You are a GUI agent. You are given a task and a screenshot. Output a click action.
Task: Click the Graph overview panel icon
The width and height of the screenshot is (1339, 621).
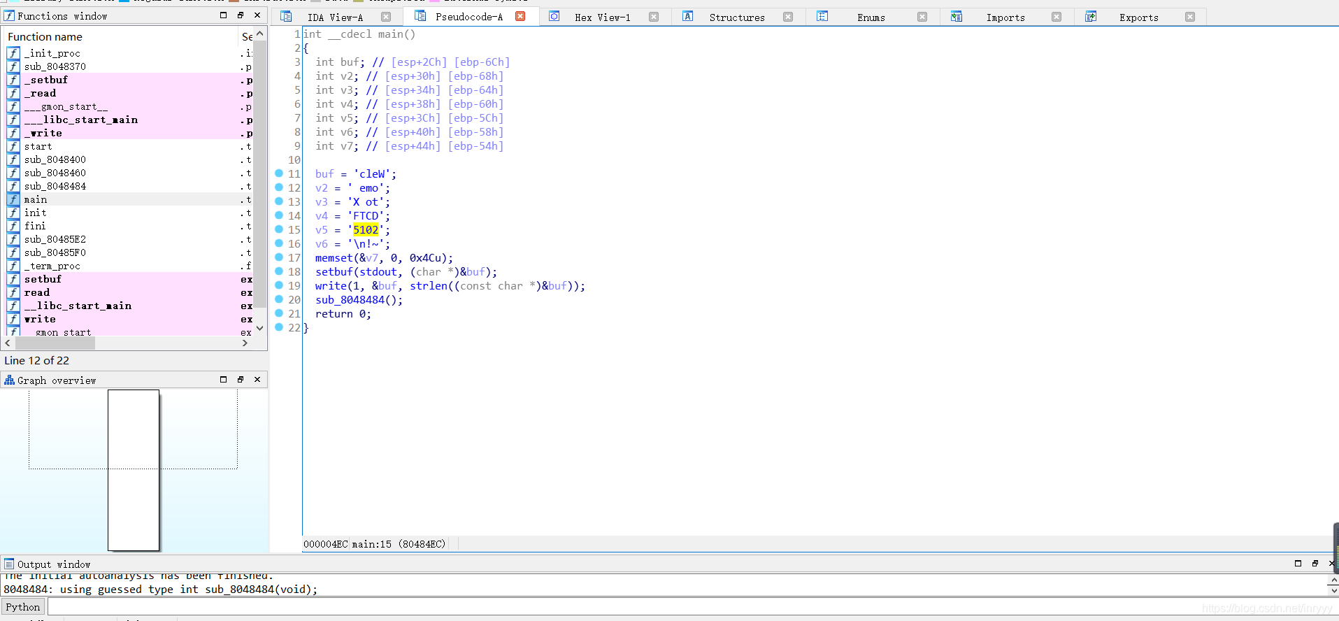pos(9,380)
